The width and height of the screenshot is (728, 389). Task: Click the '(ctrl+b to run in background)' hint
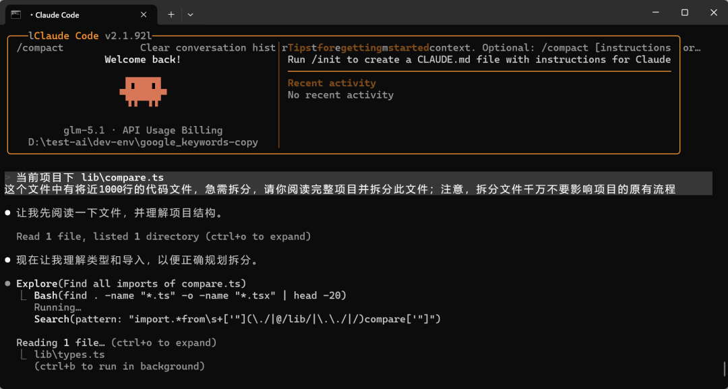pyautogui.click(x=119, y=367)
